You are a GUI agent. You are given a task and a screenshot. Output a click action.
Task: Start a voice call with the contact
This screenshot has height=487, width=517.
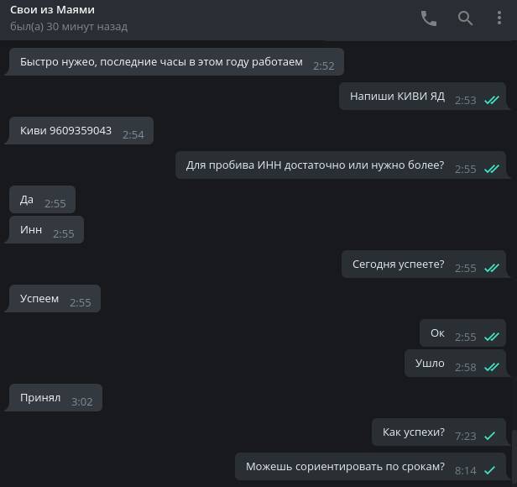coord(429,18)
